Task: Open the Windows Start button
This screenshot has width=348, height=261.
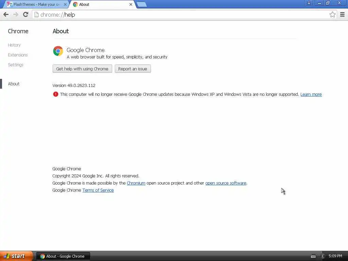Action: pyautogui.click(x=16, y=256)
